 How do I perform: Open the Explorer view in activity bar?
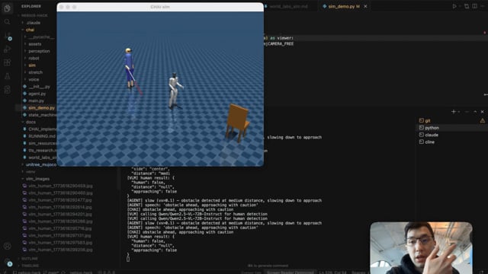7,8
